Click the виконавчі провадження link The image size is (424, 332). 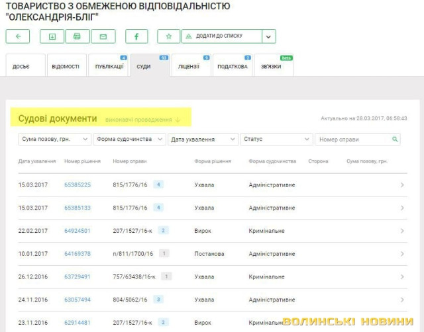[142, 120]
